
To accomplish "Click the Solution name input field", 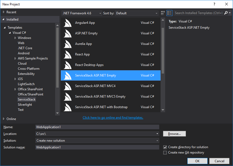I will pos(97,147).
